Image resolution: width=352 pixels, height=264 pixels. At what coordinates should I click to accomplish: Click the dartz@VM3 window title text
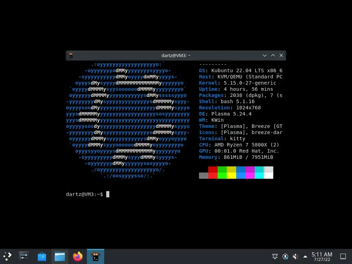coord(176,55)
